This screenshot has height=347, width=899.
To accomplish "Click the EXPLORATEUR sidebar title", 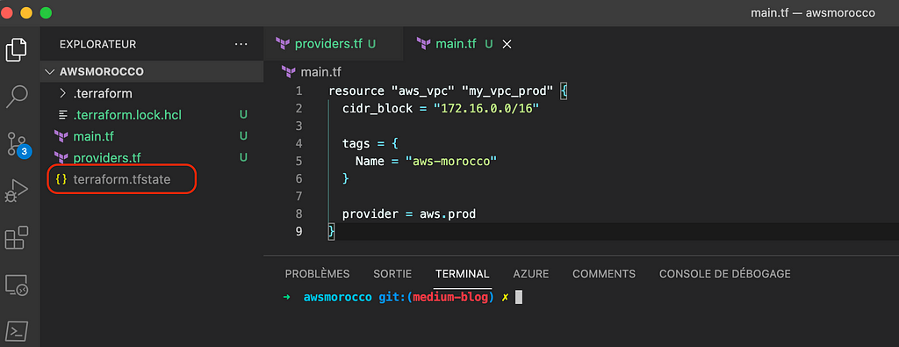I will [98, 44].
